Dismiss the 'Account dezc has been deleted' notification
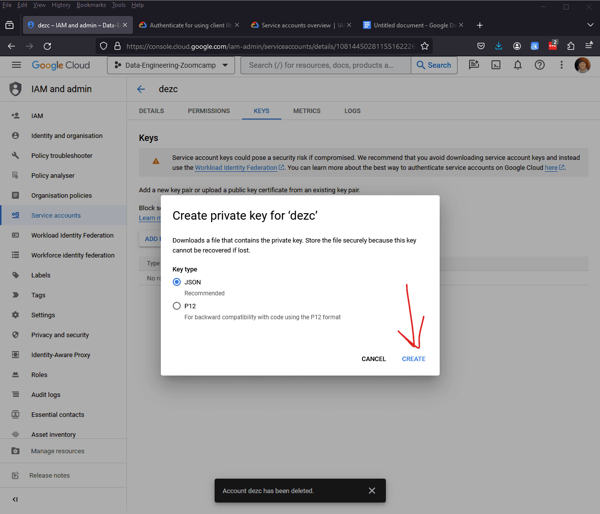The width and height of the screenshot is (600, 514). click(x=372, y=491)
